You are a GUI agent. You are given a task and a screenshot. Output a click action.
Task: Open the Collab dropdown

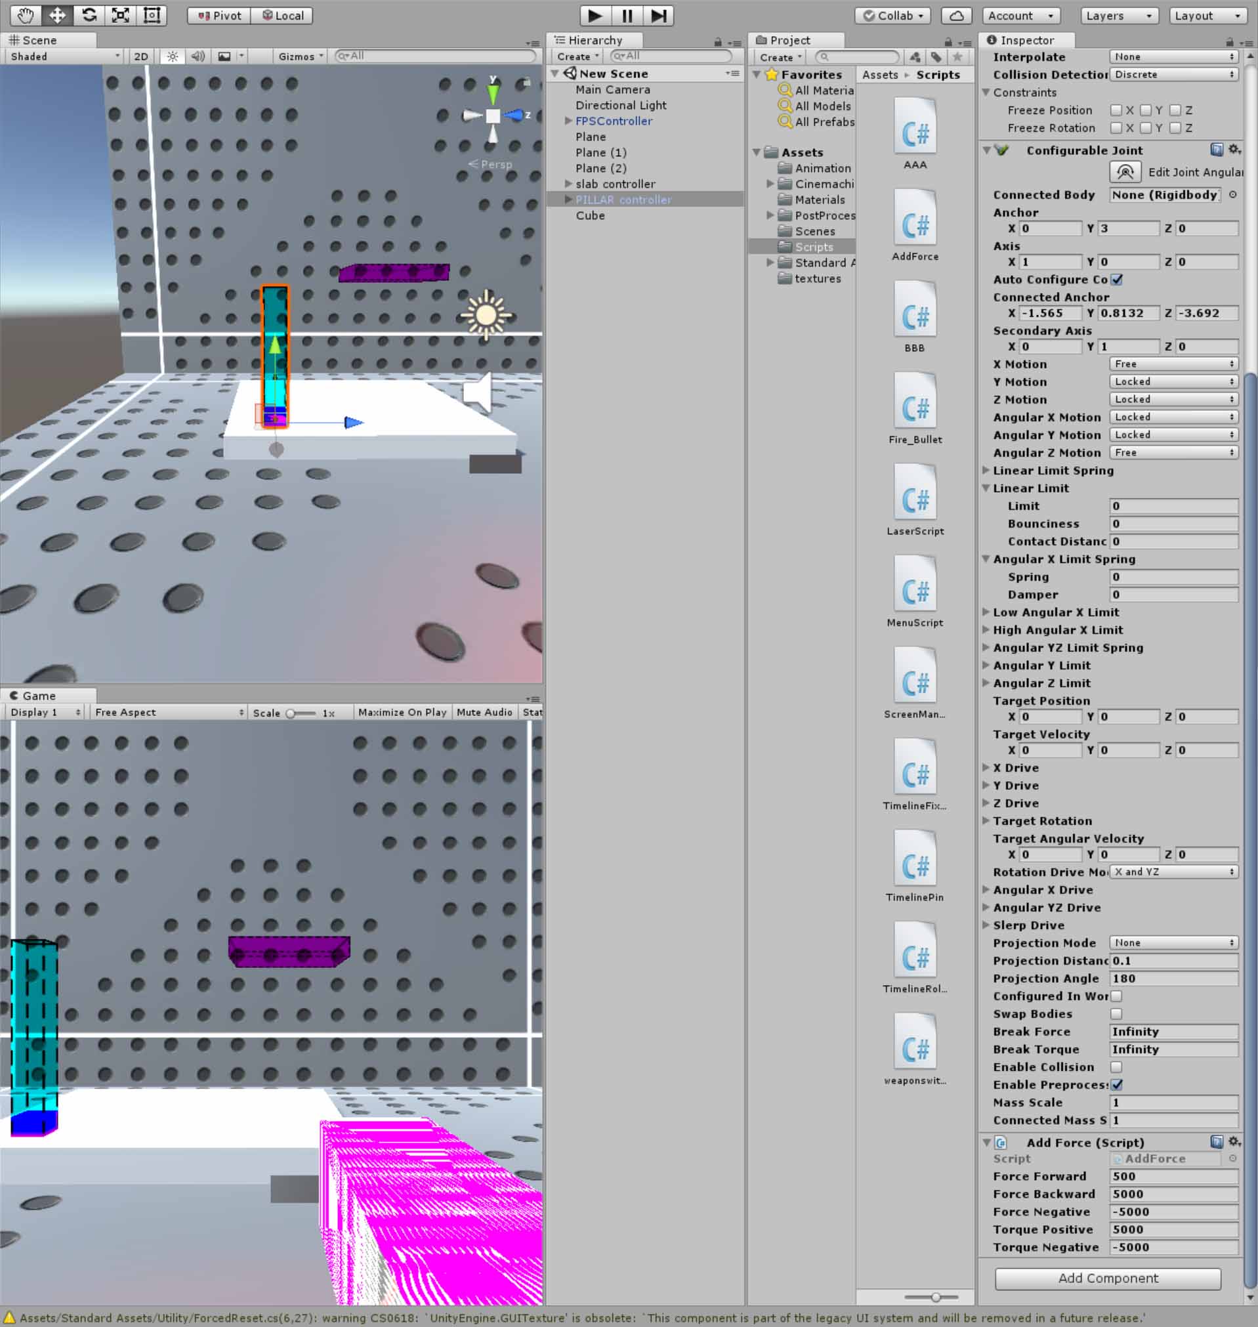pyautogui.click(x=892, y=15)
